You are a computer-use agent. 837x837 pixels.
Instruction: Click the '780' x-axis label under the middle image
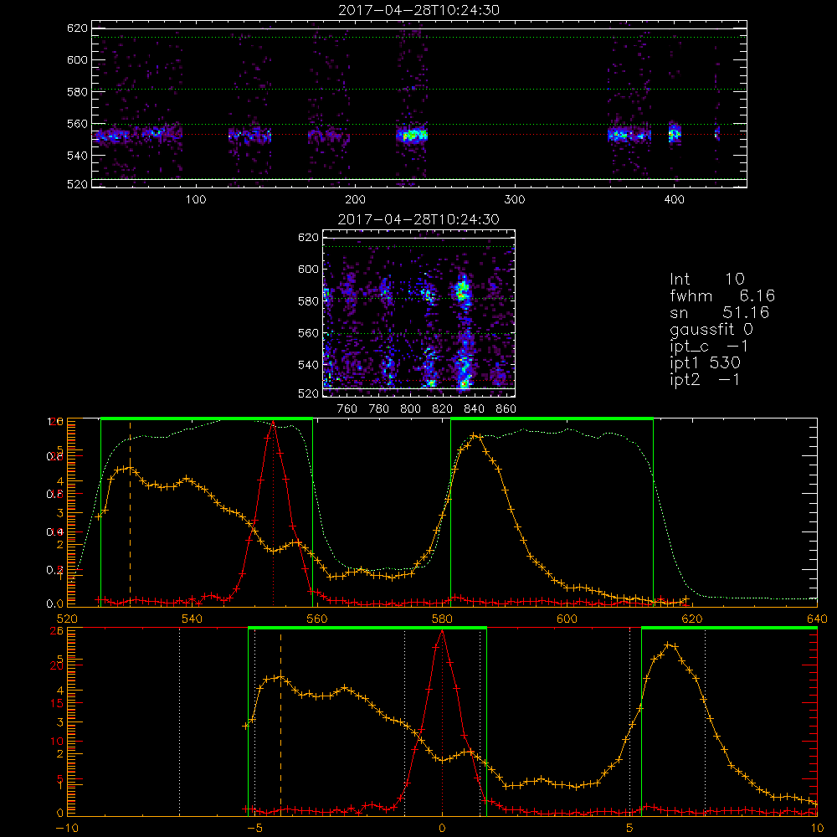click(379, 409)
